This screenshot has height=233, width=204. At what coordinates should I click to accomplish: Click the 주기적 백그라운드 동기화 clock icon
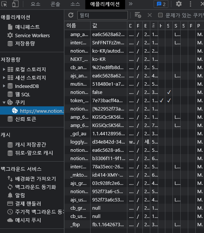pyautogui.click(x=10, y=212)
